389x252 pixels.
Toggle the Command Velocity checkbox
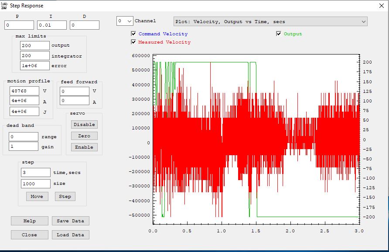133,34
